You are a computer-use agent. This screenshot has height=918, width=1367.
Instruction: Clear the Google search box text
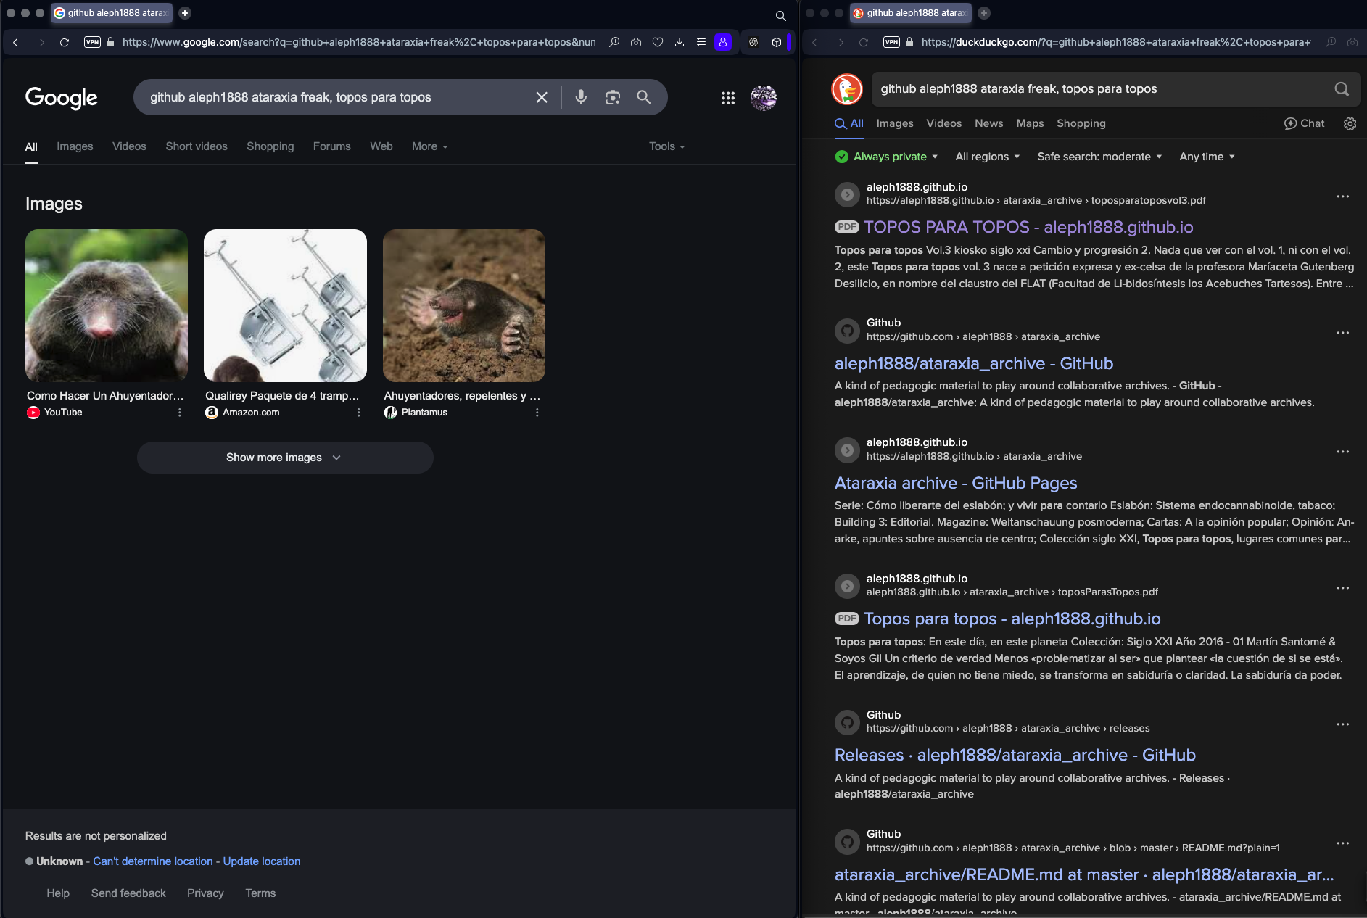coord(542,97)
